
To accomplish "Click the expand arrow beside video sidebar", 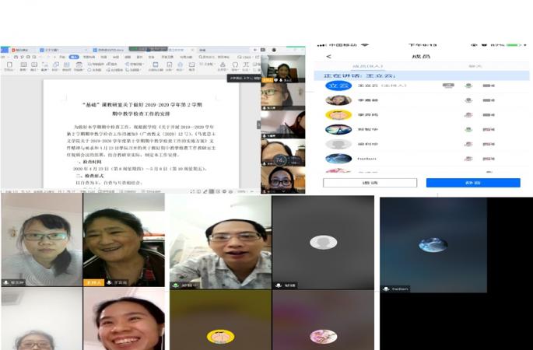I will 259,124.
